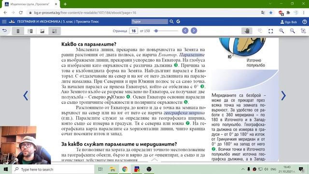
Task: Click the ГЕОГРАФИЯ И ИКОНОМИКА book title
Action: click(x=39, y=21)
